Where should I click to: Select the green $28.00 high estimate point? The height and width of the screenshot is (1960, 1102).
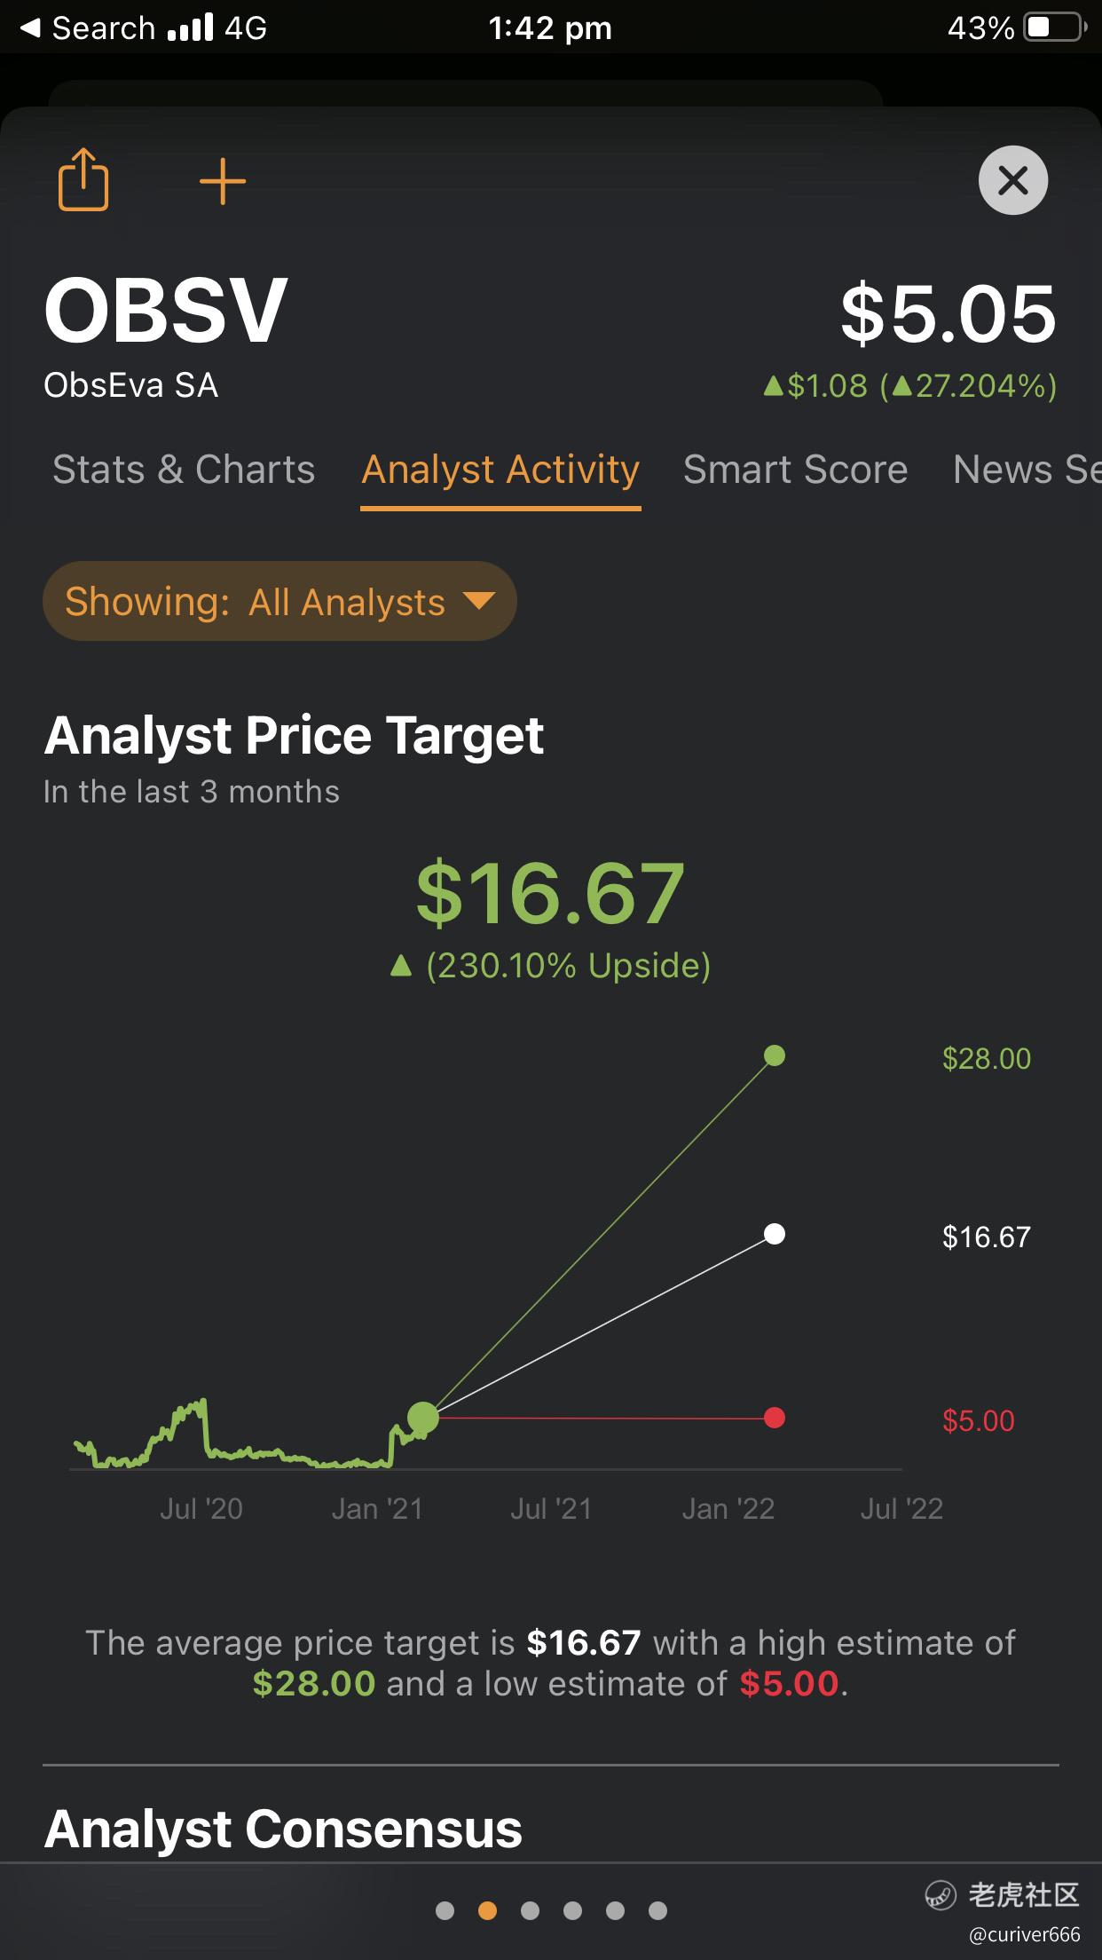(775, 1055)
